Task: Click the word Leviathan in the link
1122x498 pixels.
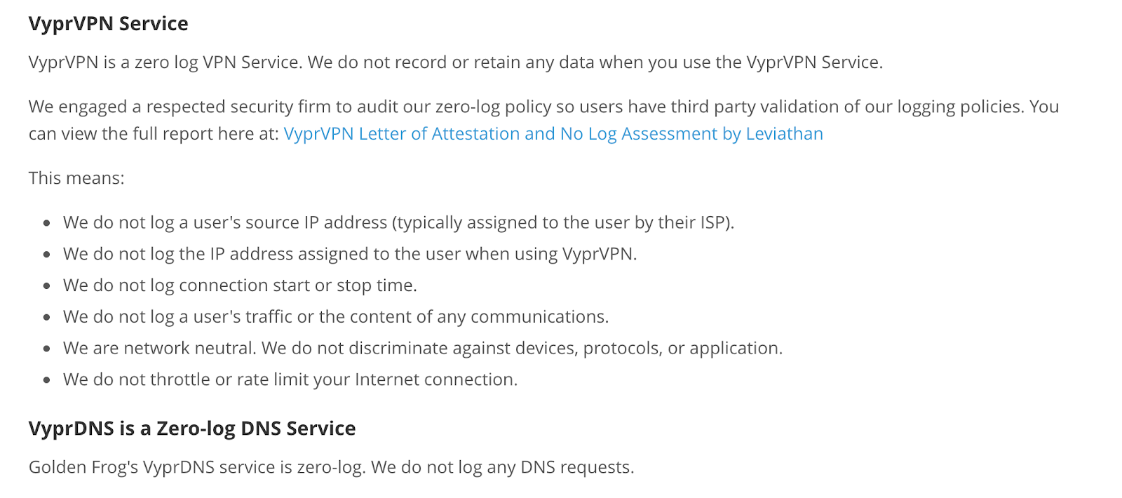Action: 784,133
